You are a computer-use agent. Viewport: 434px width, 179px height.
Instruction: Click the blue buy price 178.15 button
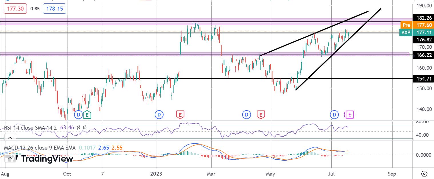tap(55, 9)
